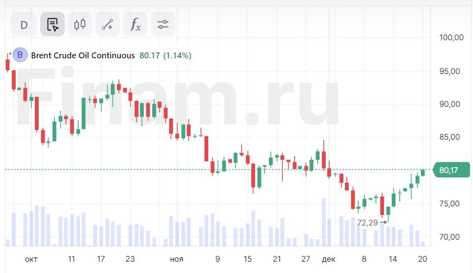Image resolution: width=473 pixels, height=273 pixels.
Task: Open the candlestick chart type selector
Action: [x=80, y=25]
